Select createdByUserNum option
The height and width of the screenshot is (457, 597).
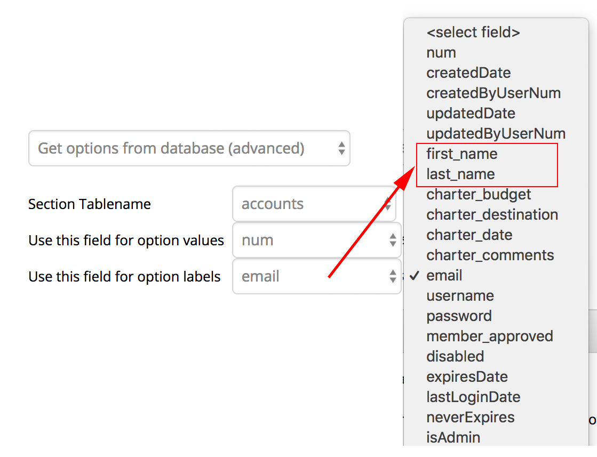pos(493,93)
